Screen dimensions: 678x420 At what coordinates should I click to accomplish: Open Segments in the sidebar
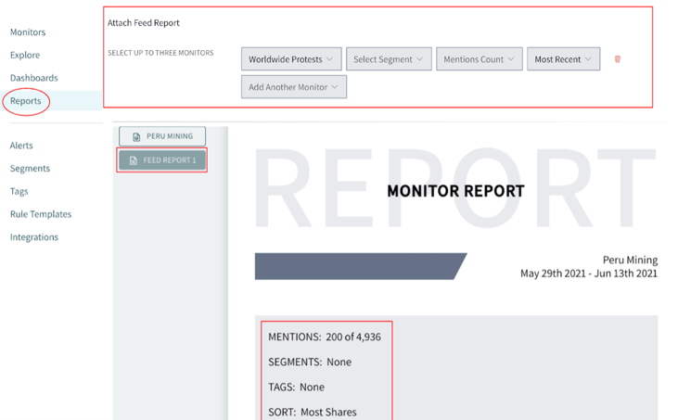point(30,169)
